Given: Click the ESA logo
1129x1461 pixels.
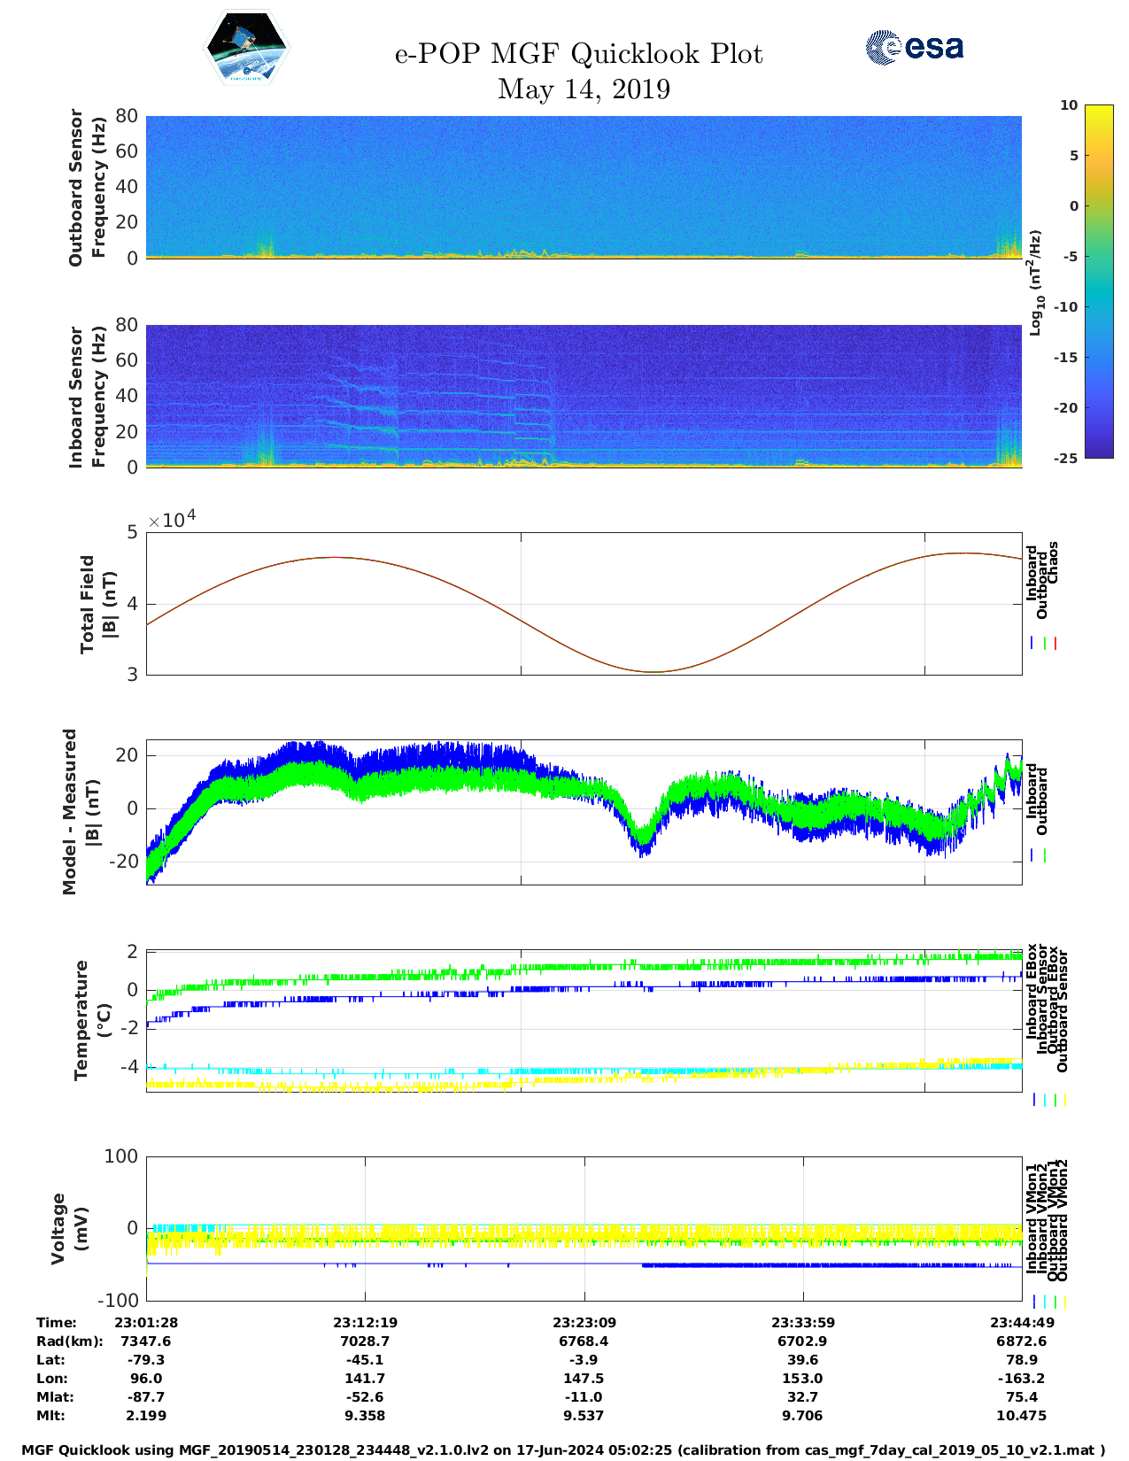Looking at the screenshot, I should coord(914,48).
